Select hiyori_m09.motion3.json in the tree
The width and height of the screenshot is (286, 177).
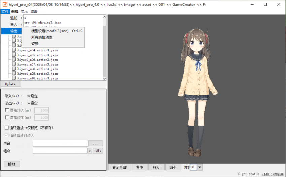click(38, 74)
